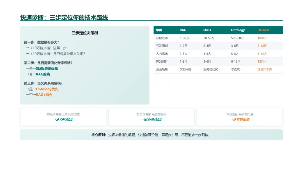Image resolution: width=303 pixels, height=170 pixels.
Task: Click the caption 术语混乱·系统需打通
Action: point(240,114)
